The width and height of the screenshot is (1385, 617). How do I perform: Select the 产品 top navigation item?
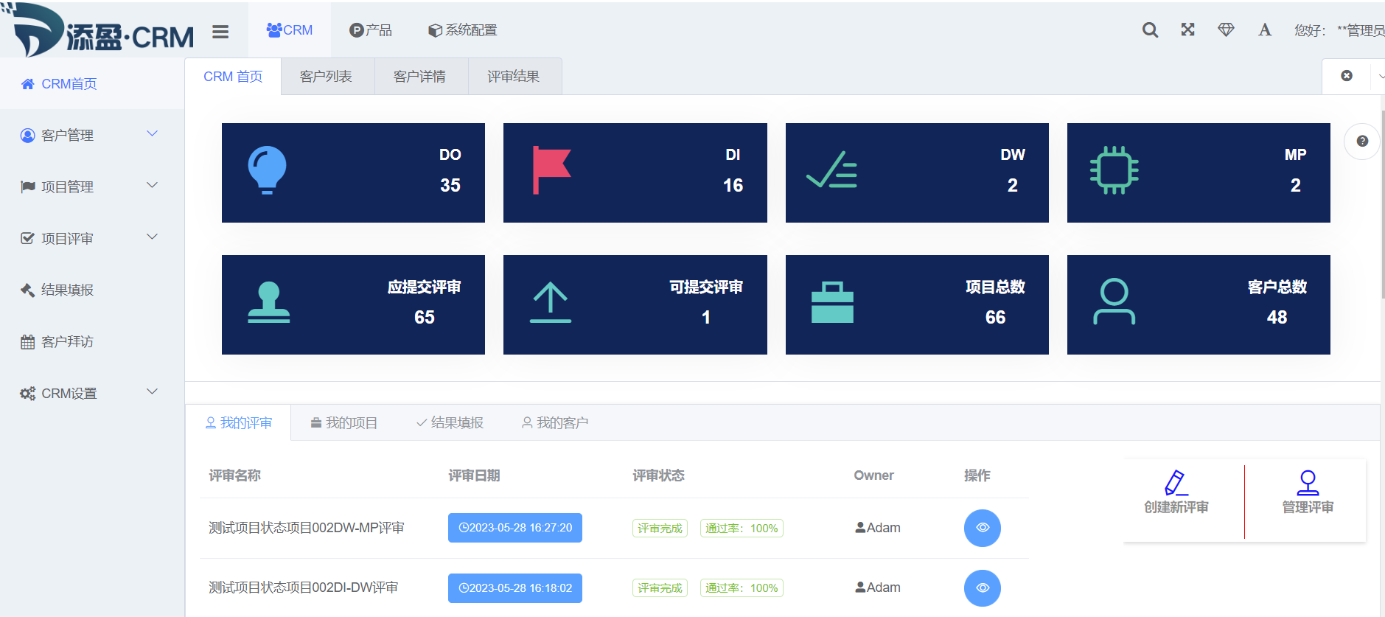371,30
